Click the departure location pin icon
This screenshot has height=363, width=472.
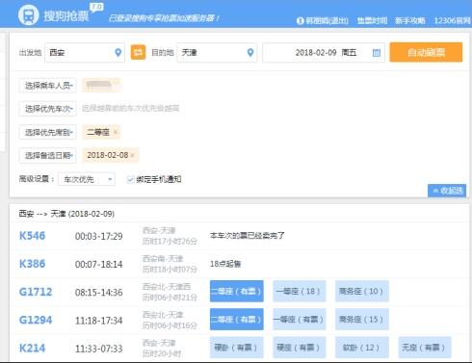[118, 52]
